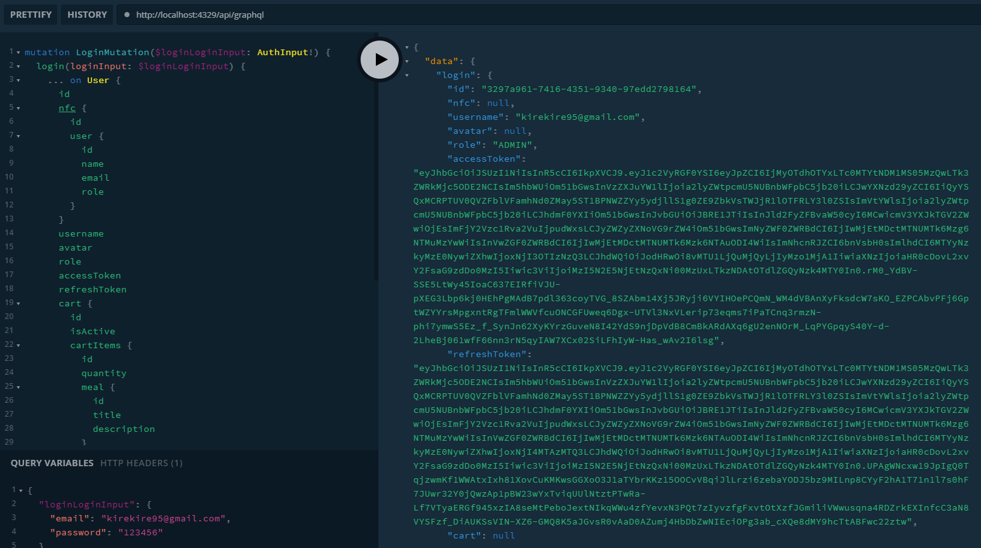The width and height of the screenshot is (981, 548).
Task: Click the username field in query
Action: coord(81,234)
